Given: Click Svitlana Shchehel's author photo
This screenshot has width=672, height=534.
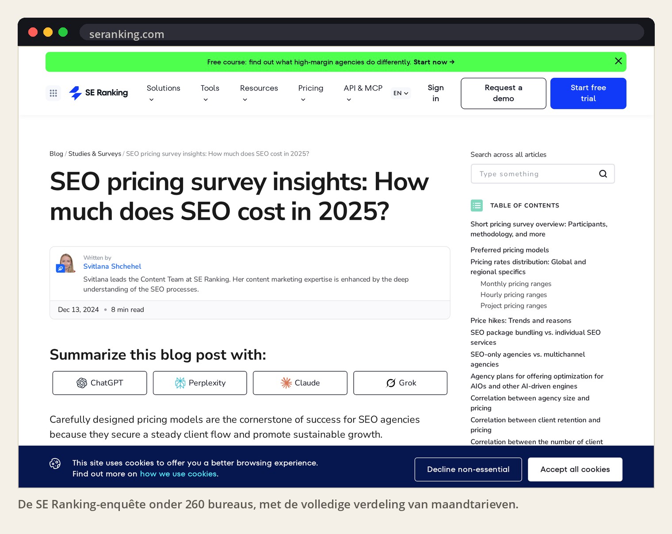Looking at the screenshot, I should 66,263.
